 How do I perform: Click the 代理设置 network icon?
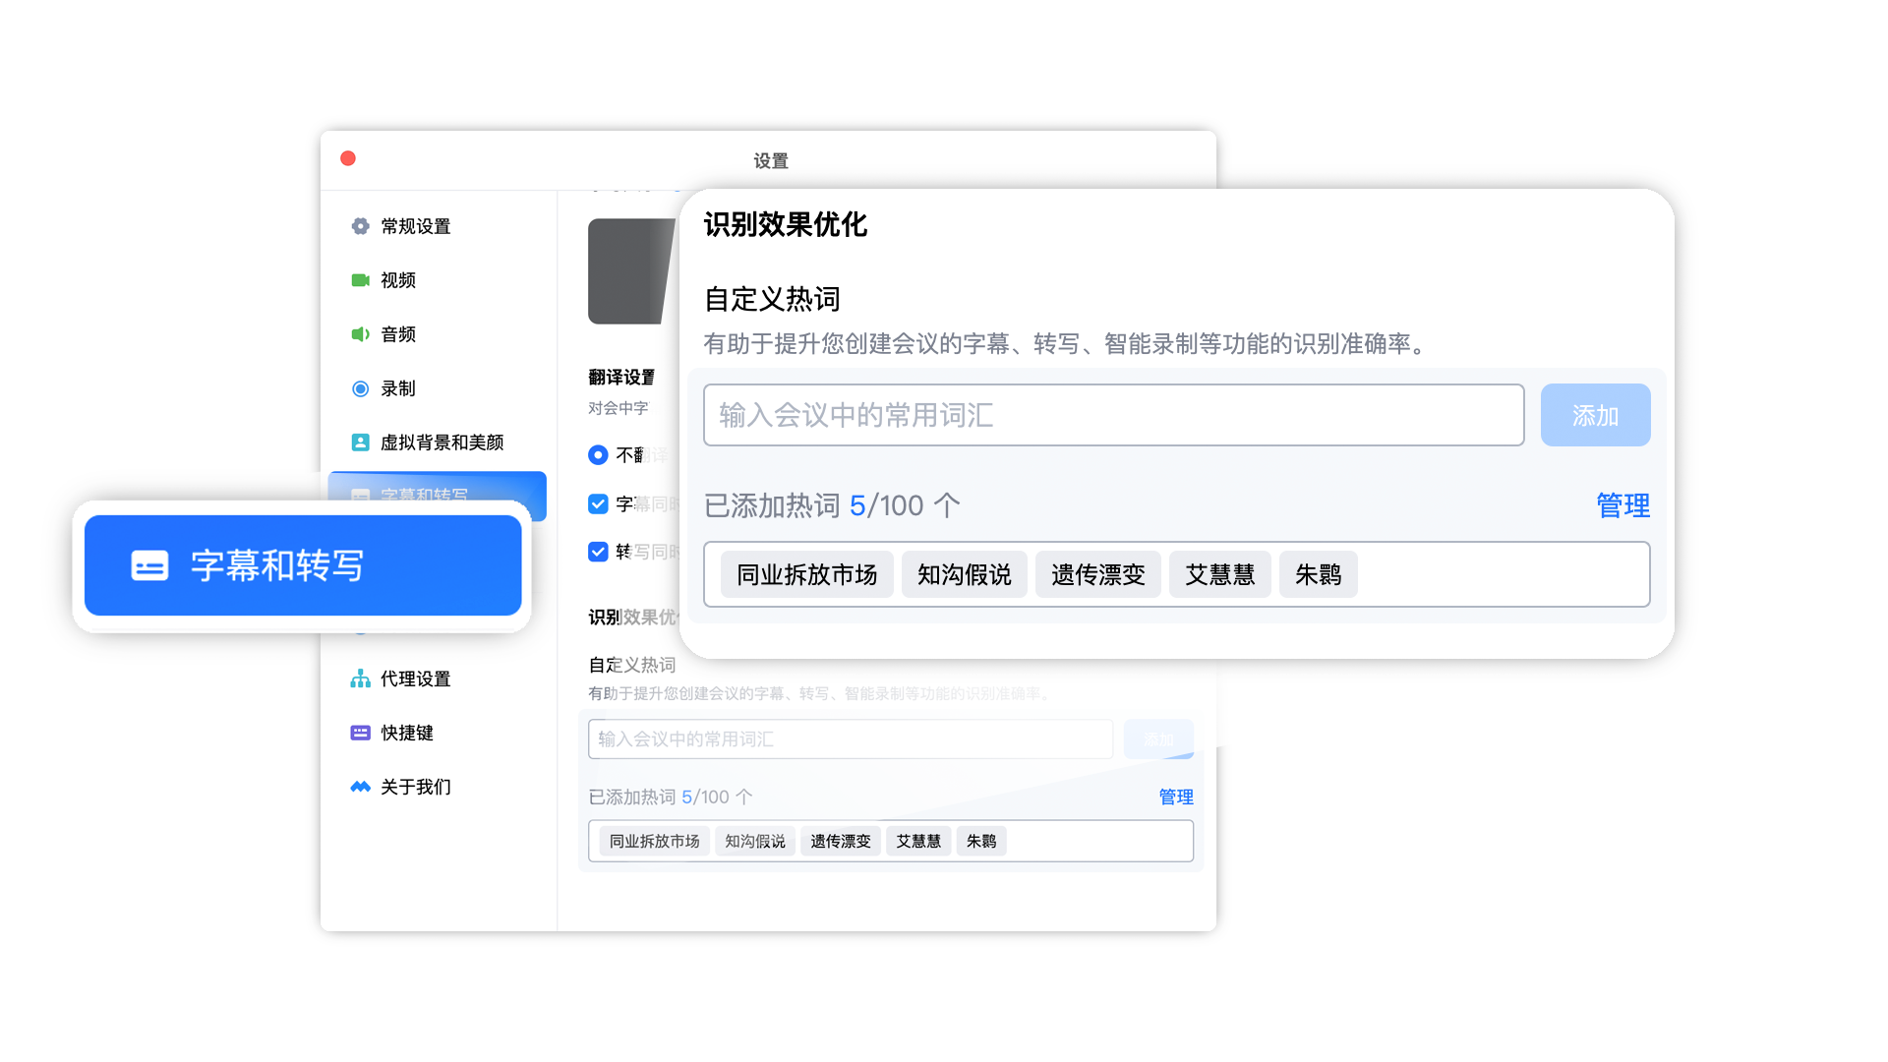click(x=360, y=678)
